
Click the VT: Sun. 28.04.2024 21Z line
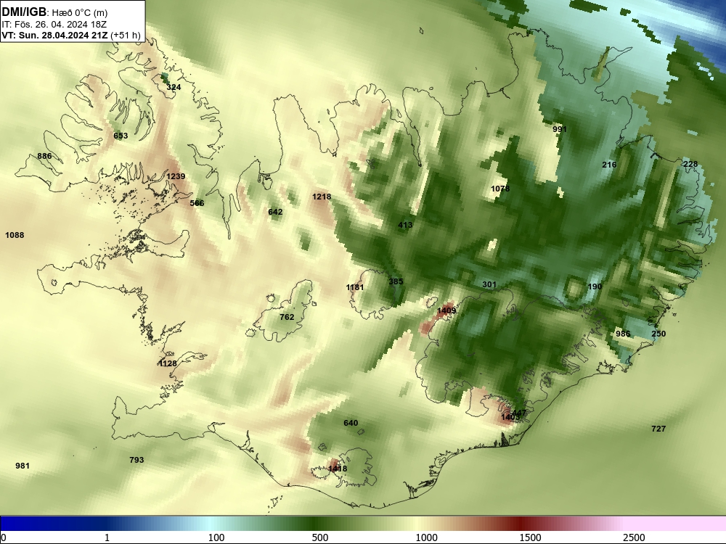tap(54, 35)
